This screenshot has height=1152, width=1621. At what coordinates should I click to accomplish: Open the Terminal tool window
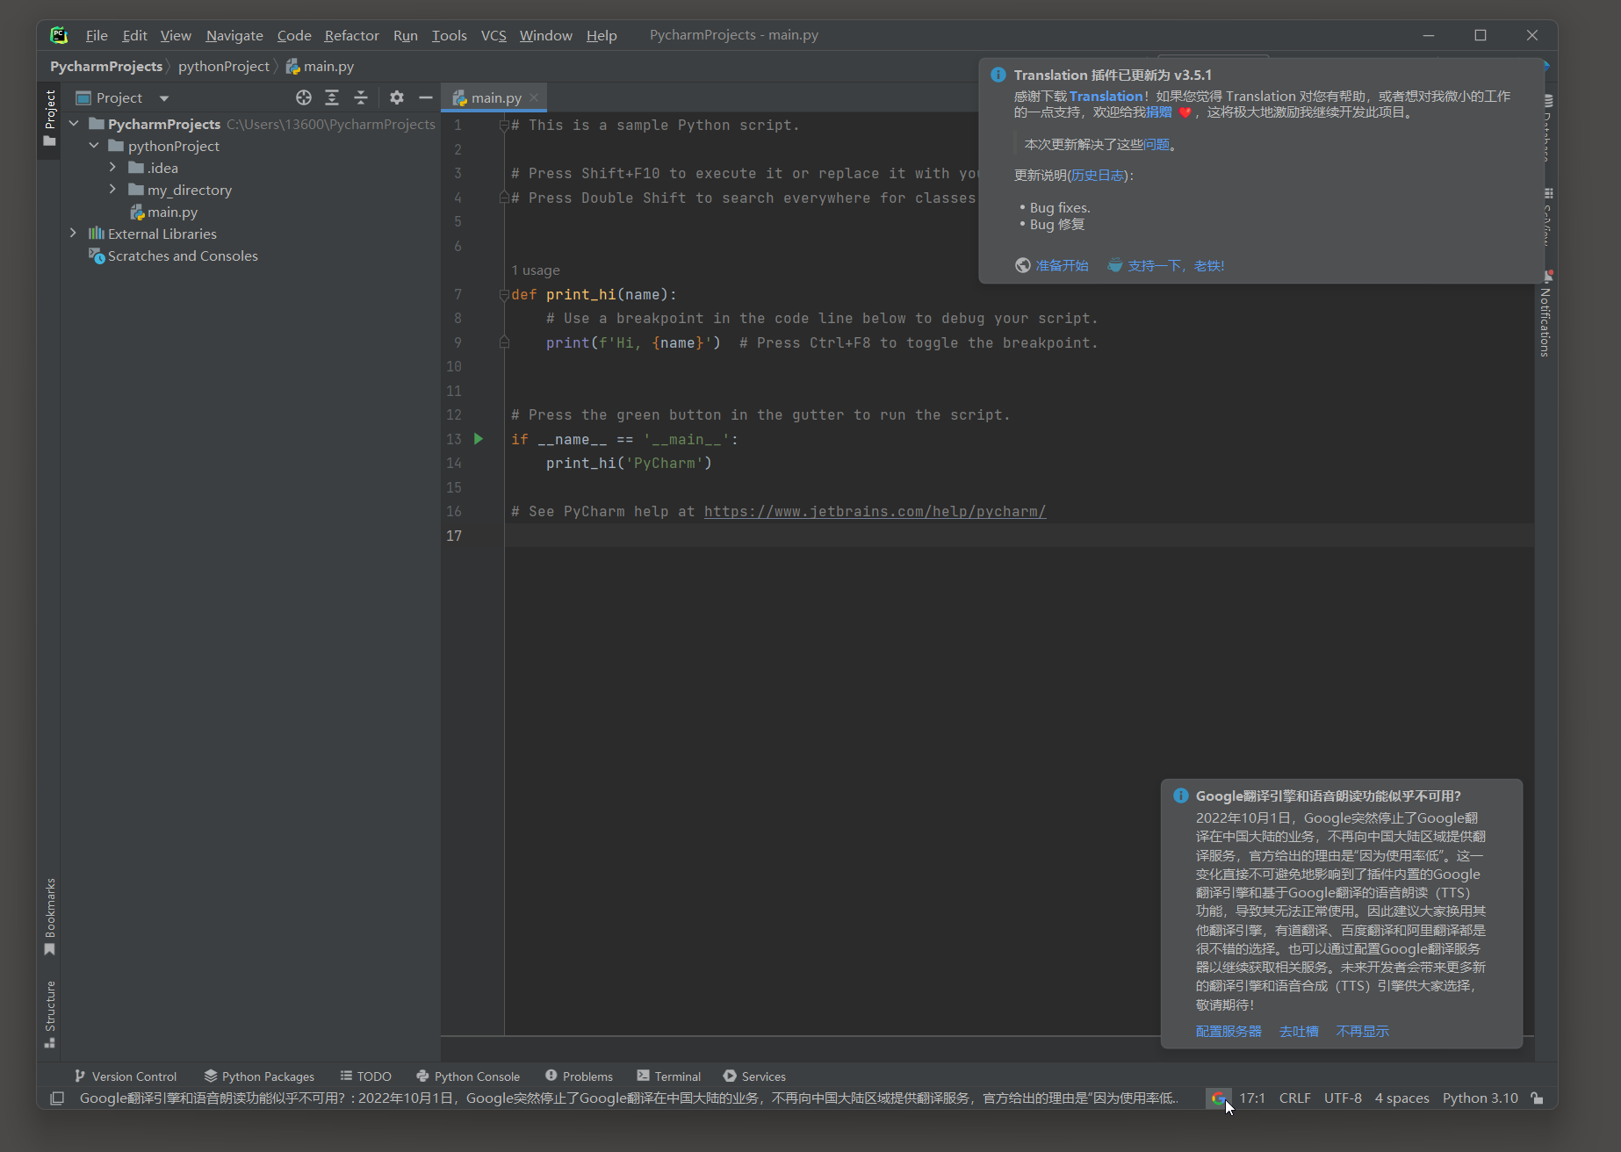[x=669, y=1076]
